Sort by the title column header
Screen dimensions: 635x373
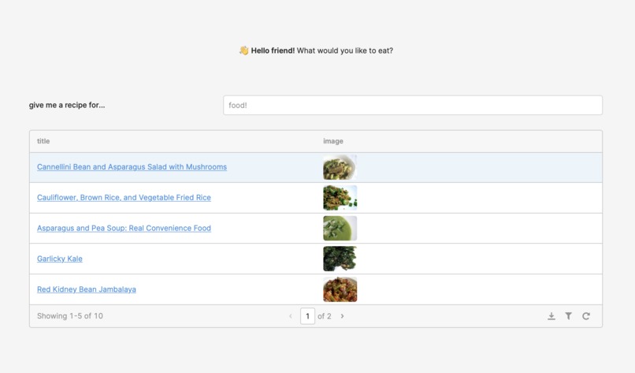(x=43, y=141)
